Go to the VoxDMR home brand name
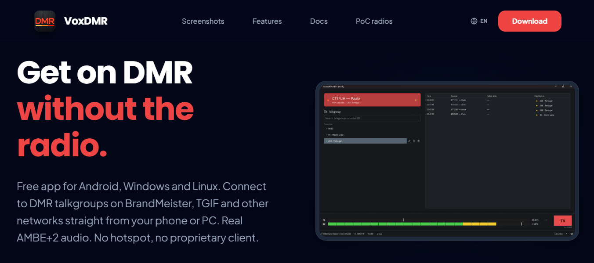The height and width of the screenshot is (263, 594). (x=86, y=21)
